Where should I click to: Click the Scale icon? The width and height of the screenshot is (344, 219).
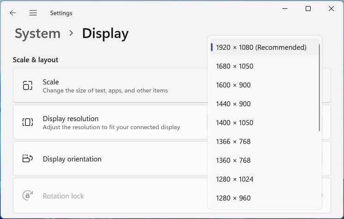[x=28, y=85]
